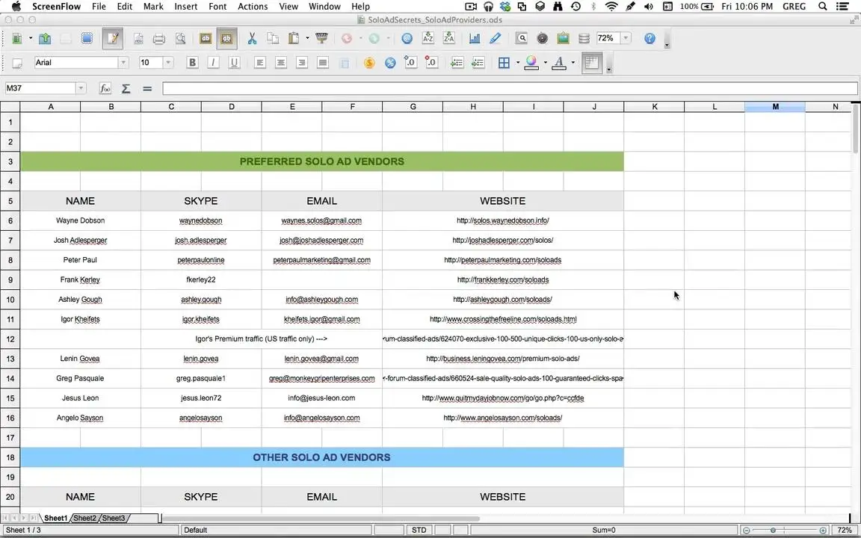The image size is (861, 538).
Task: Open the Font Size dropdown
Action: [168, 63]
